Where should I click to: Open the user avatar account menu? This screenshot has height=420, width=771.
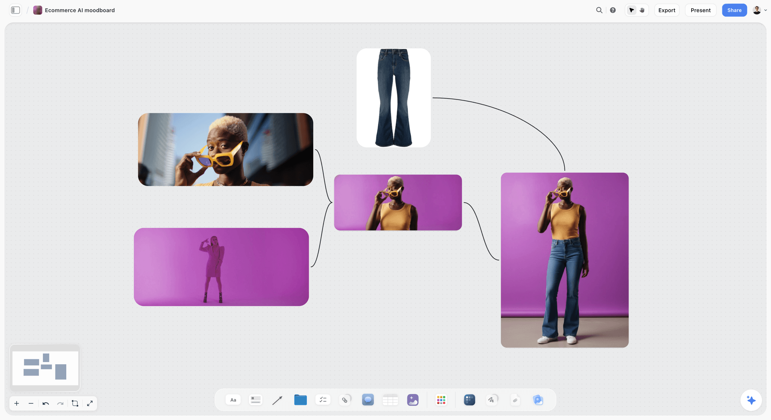click(760, 10)
